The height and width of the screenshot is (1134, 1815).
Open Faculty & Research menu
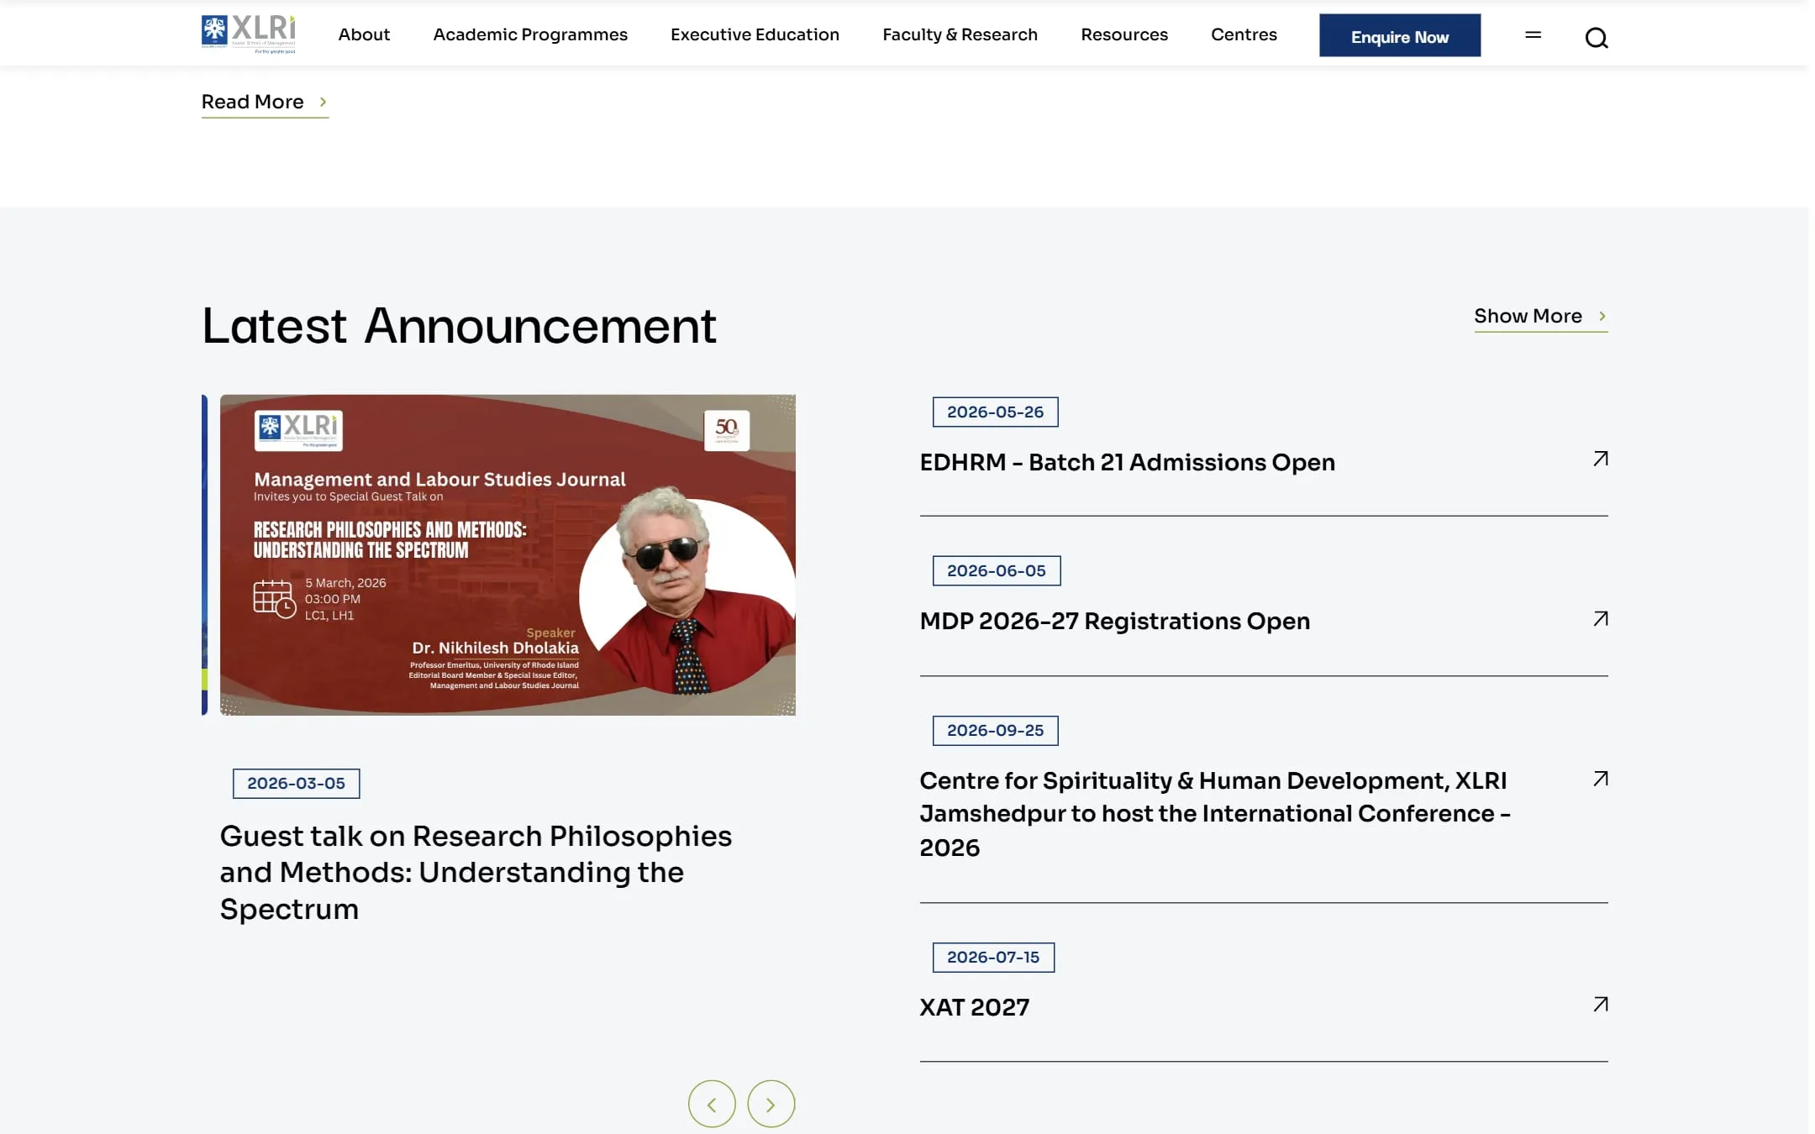click(960, 34)
